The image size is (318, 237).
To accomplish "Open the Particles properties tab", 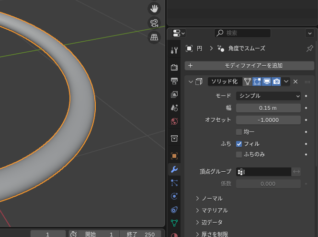I will [174, 183].
